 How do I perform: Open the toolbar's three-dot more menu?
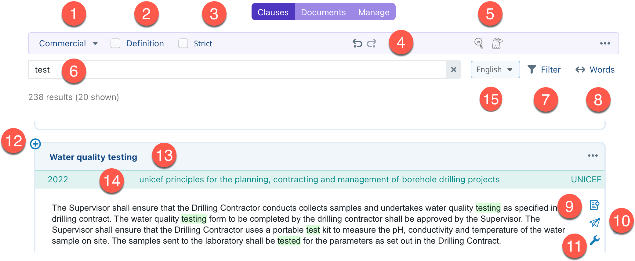605,43
